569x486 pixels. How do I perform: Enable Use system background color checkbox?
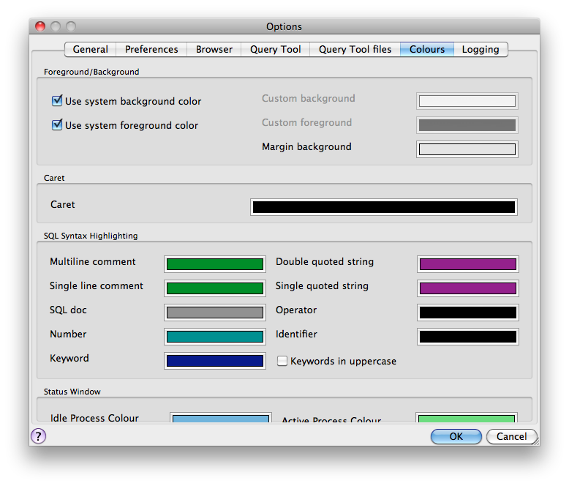(x=57, y=101)
